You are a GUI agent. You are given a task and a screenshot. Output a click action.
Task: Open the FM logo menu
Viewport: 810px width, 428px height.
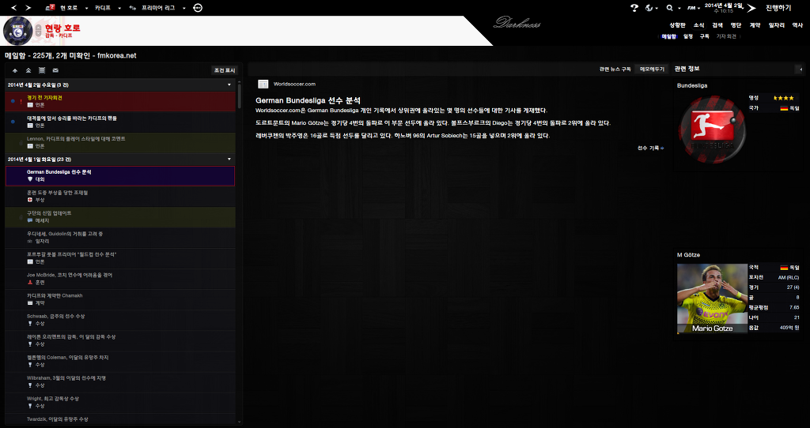(x=691, y=8)
